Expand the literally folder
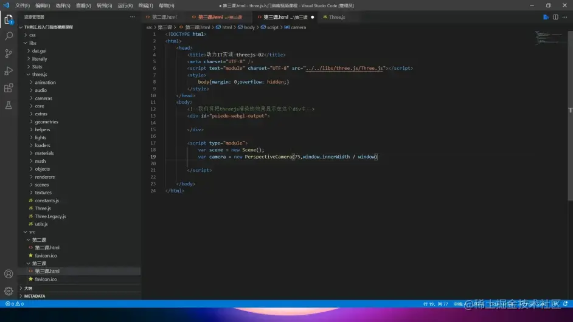 tap(40, 59)
